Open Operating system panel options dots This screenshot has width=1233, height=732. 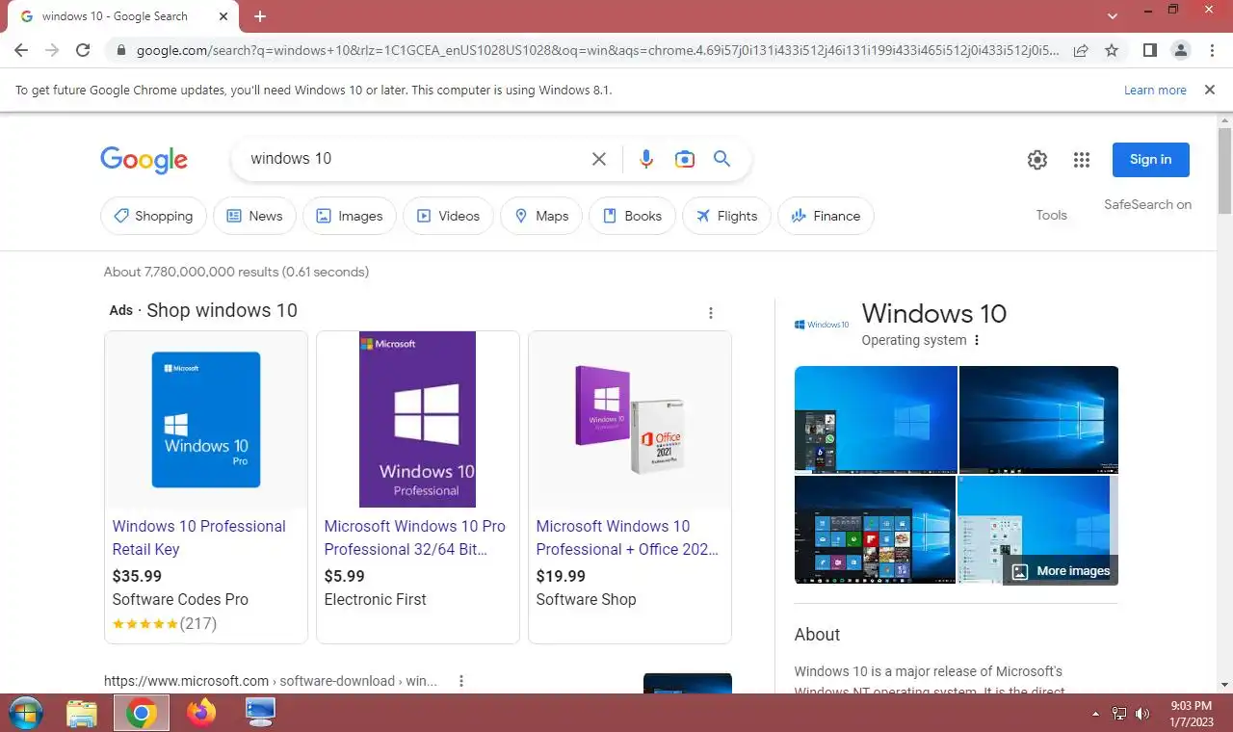pyautogui.click(x=977, y=340)
